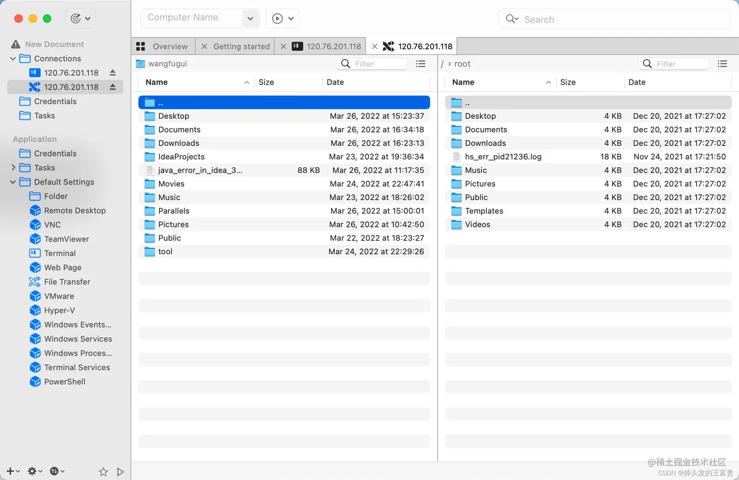
Task: Close the terminal 120.76.201.118 tab
Action: pos(283,46)
